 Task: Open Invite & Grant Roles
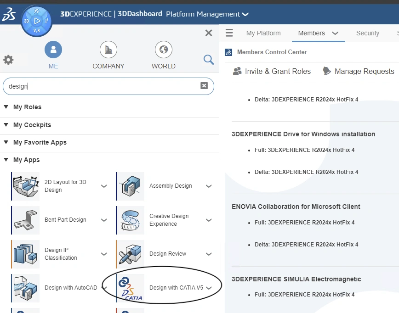272,71
